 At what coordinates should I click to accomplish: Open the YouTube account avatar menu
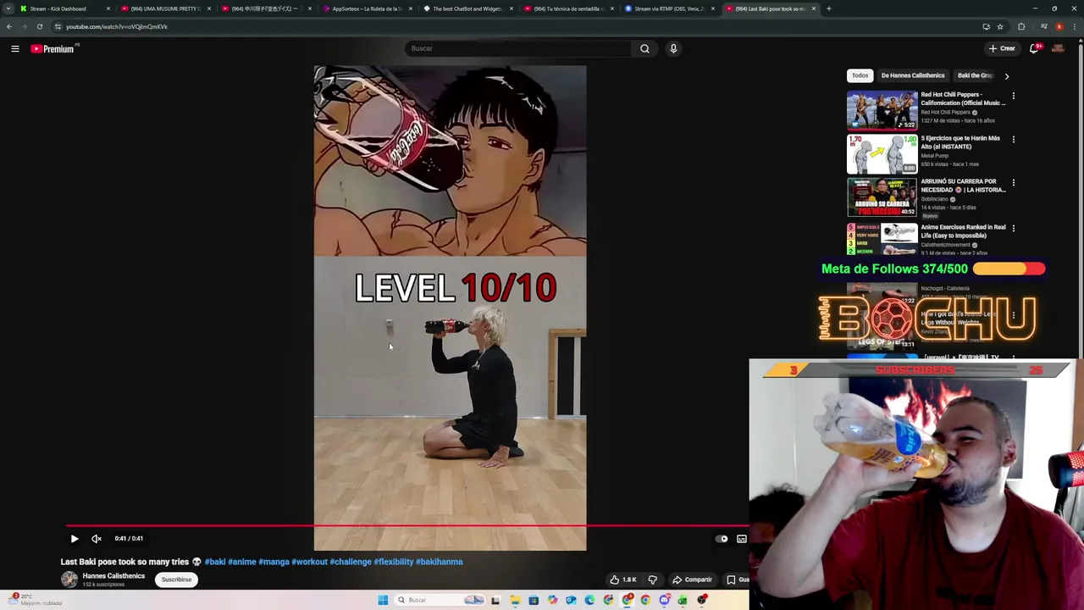[x=1058, y=48]
